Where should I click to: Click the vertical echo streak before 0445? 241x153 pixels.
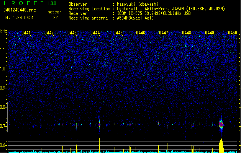(x=114, y=124)
